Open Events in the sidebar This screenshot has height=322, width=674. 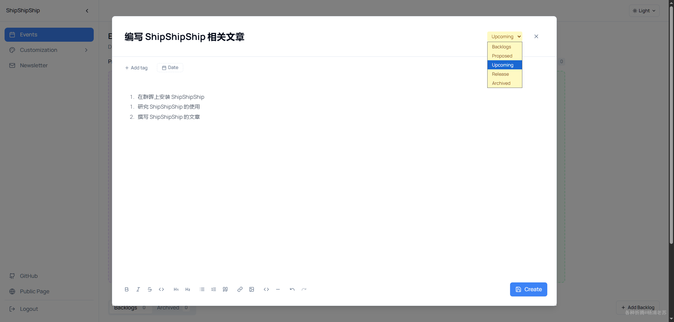point(49,35)
